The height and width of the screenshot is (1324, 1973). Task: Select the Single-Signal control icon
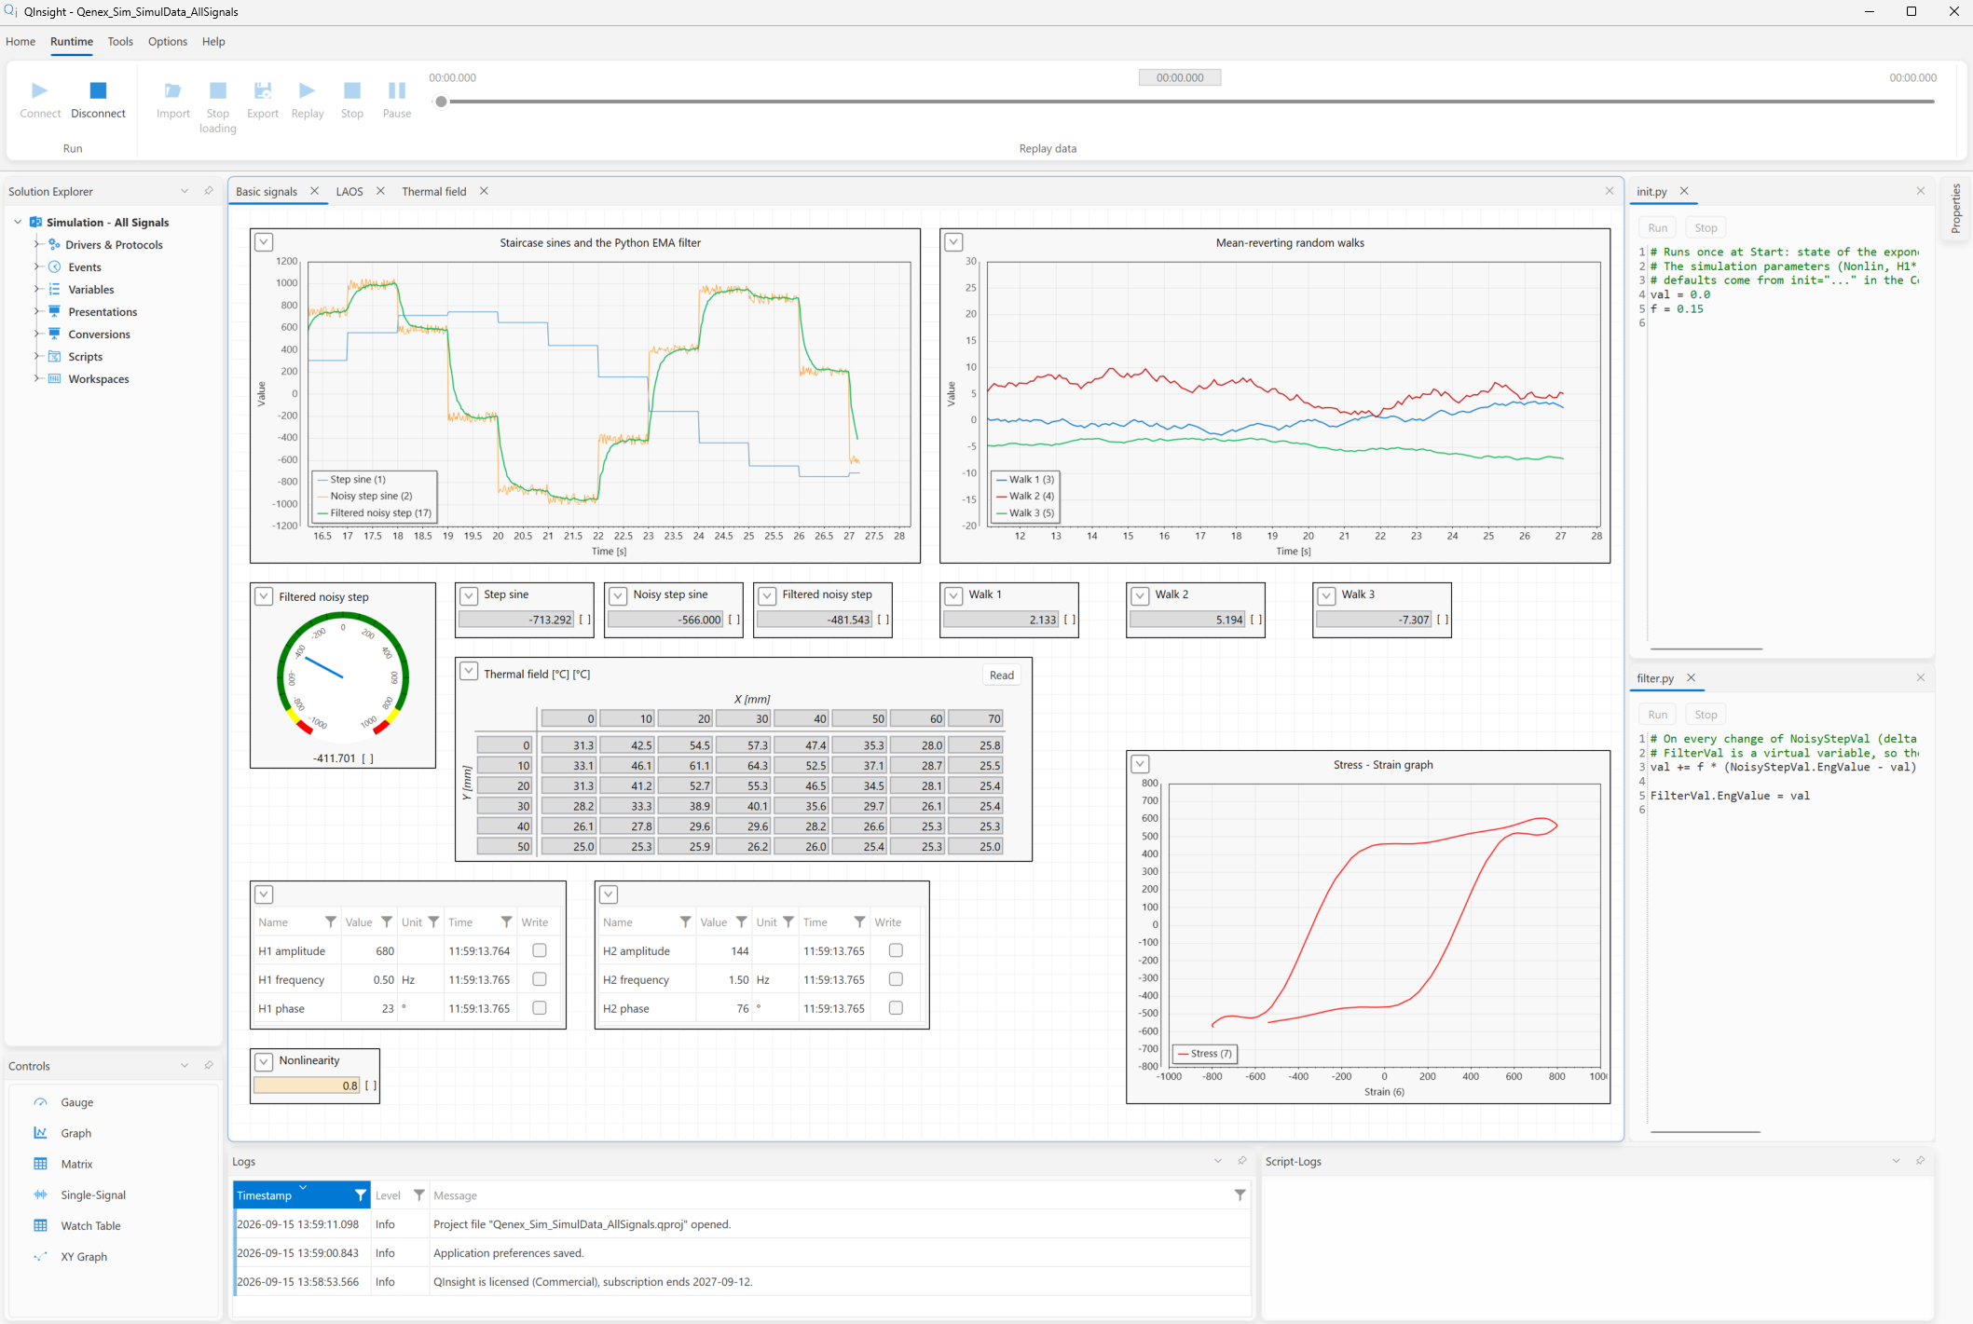[40, 1194]
